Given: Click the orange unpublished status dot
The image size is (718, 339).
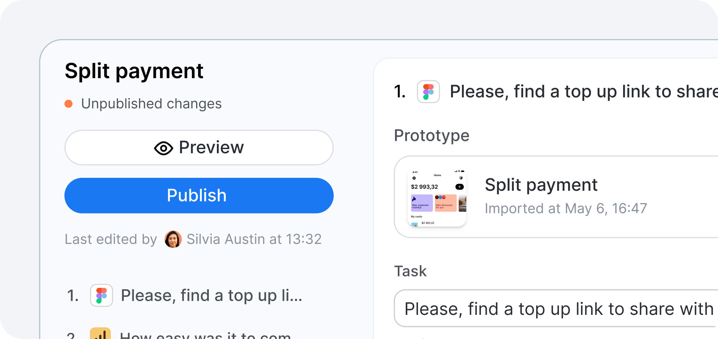Looking at the screenshot, I should (68, 104).
